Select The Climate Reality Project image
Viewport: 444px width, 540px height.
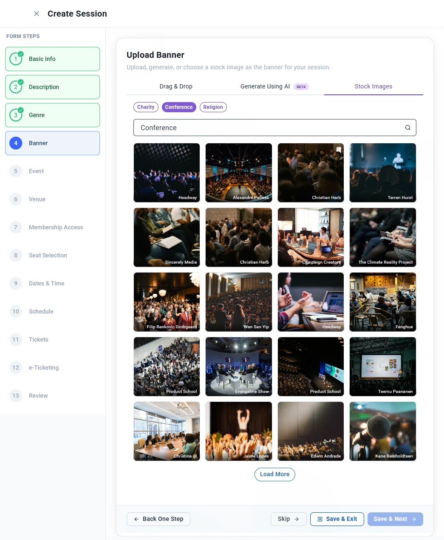point(383,237)
